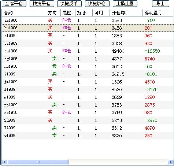174x167 pixels.
Task: Click the horizontal scrollbar thumb
Action: 38,162
